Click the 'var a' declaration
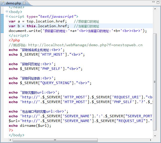The height and width of the screenshot is (143, 161). point(14,21)
